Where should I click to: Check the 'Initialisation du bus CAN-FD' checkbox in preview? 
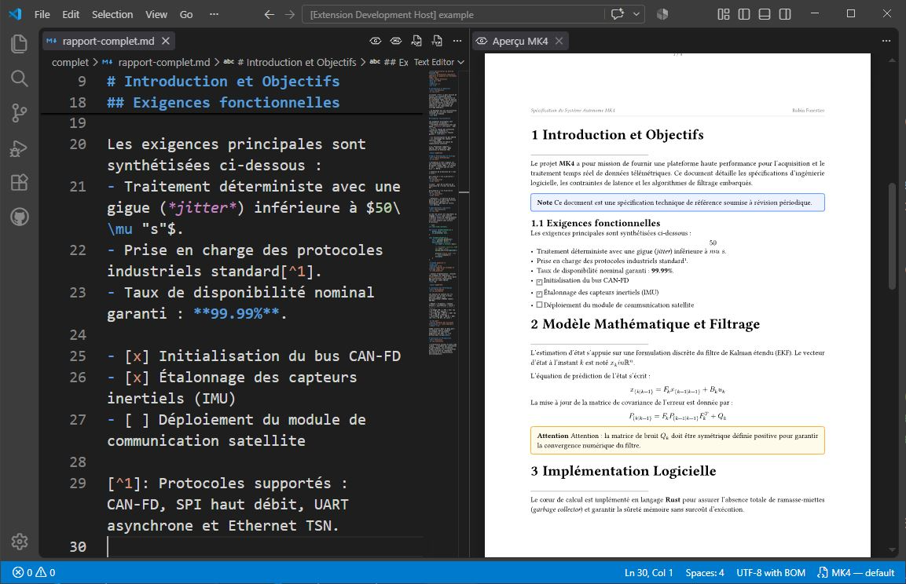pyautogui.click(x=539, y=283)
